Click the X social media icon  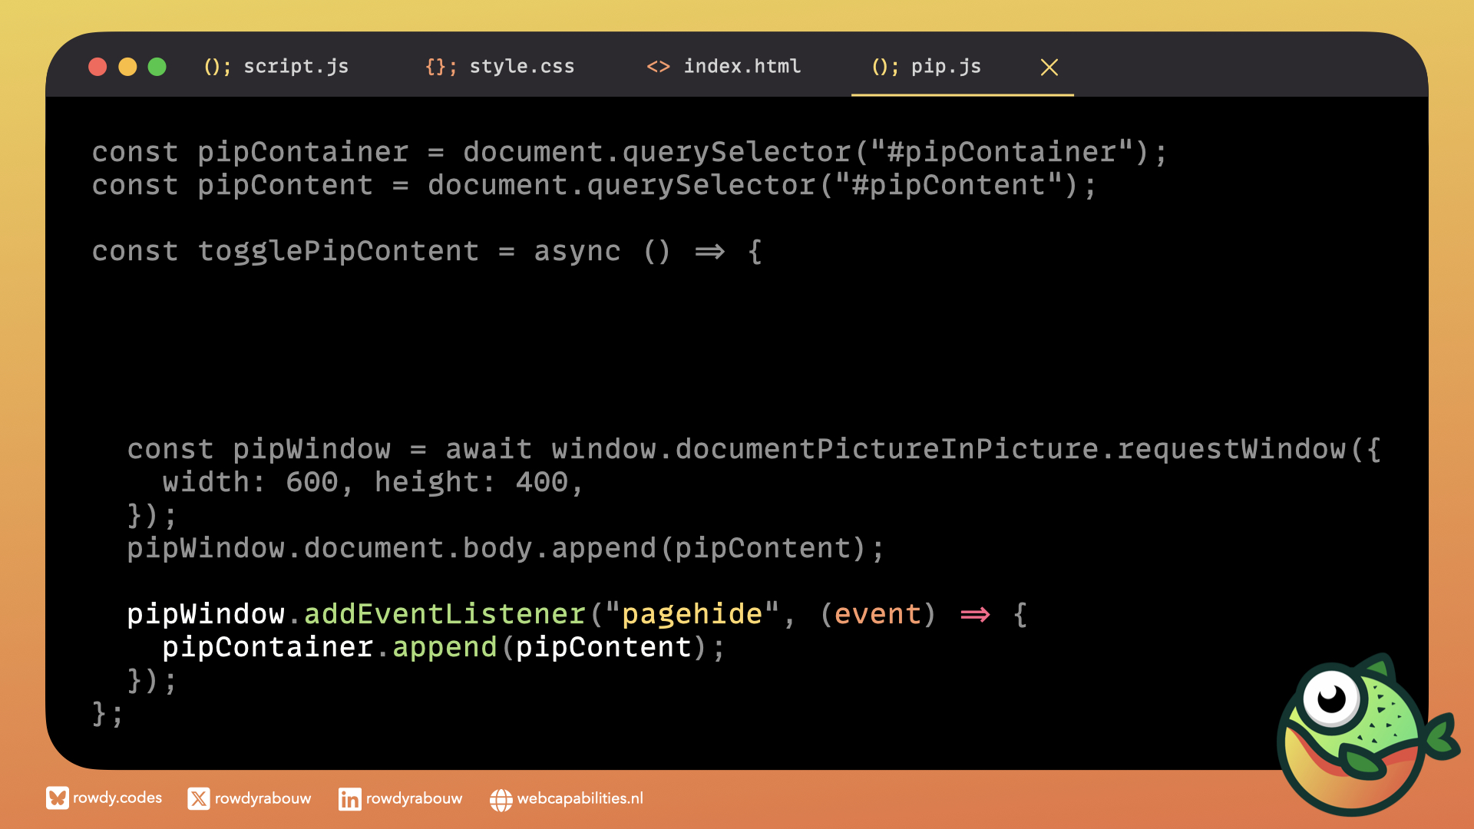point(198,799)
